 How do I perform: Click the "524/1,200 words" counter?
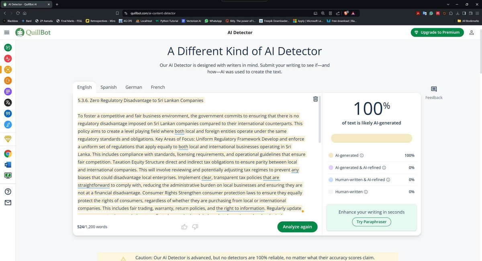(x=92, y=227)
